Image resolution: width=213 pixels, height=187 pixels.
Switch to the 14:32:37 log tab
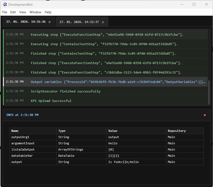[79, 22]
